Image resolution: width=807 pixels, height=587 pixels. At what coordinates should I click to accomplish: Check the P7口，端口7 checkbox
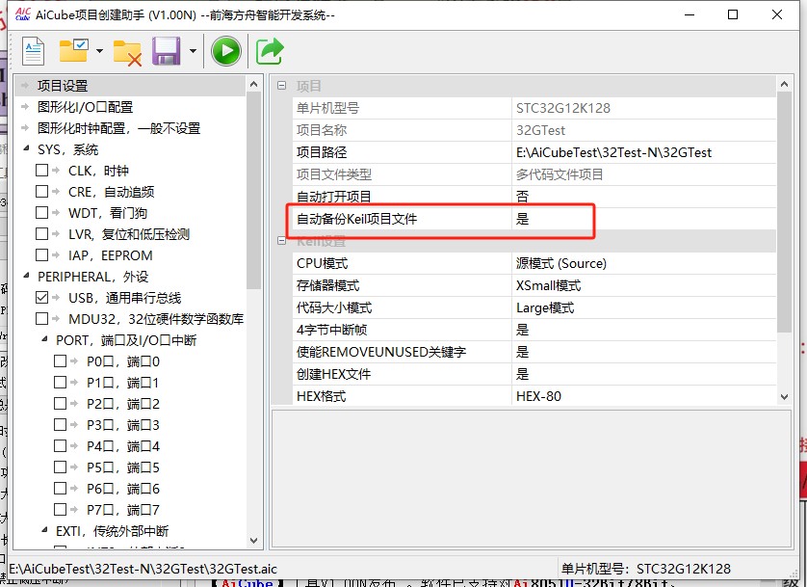61,510
